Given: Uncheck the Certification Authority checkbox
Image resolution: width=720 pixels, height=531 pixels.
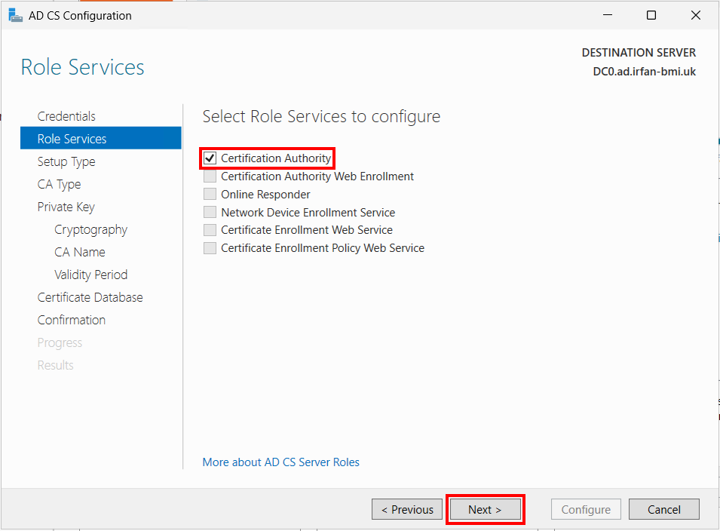Looking at the screenshot, I should pyautogui.click(x=210, y=158).
